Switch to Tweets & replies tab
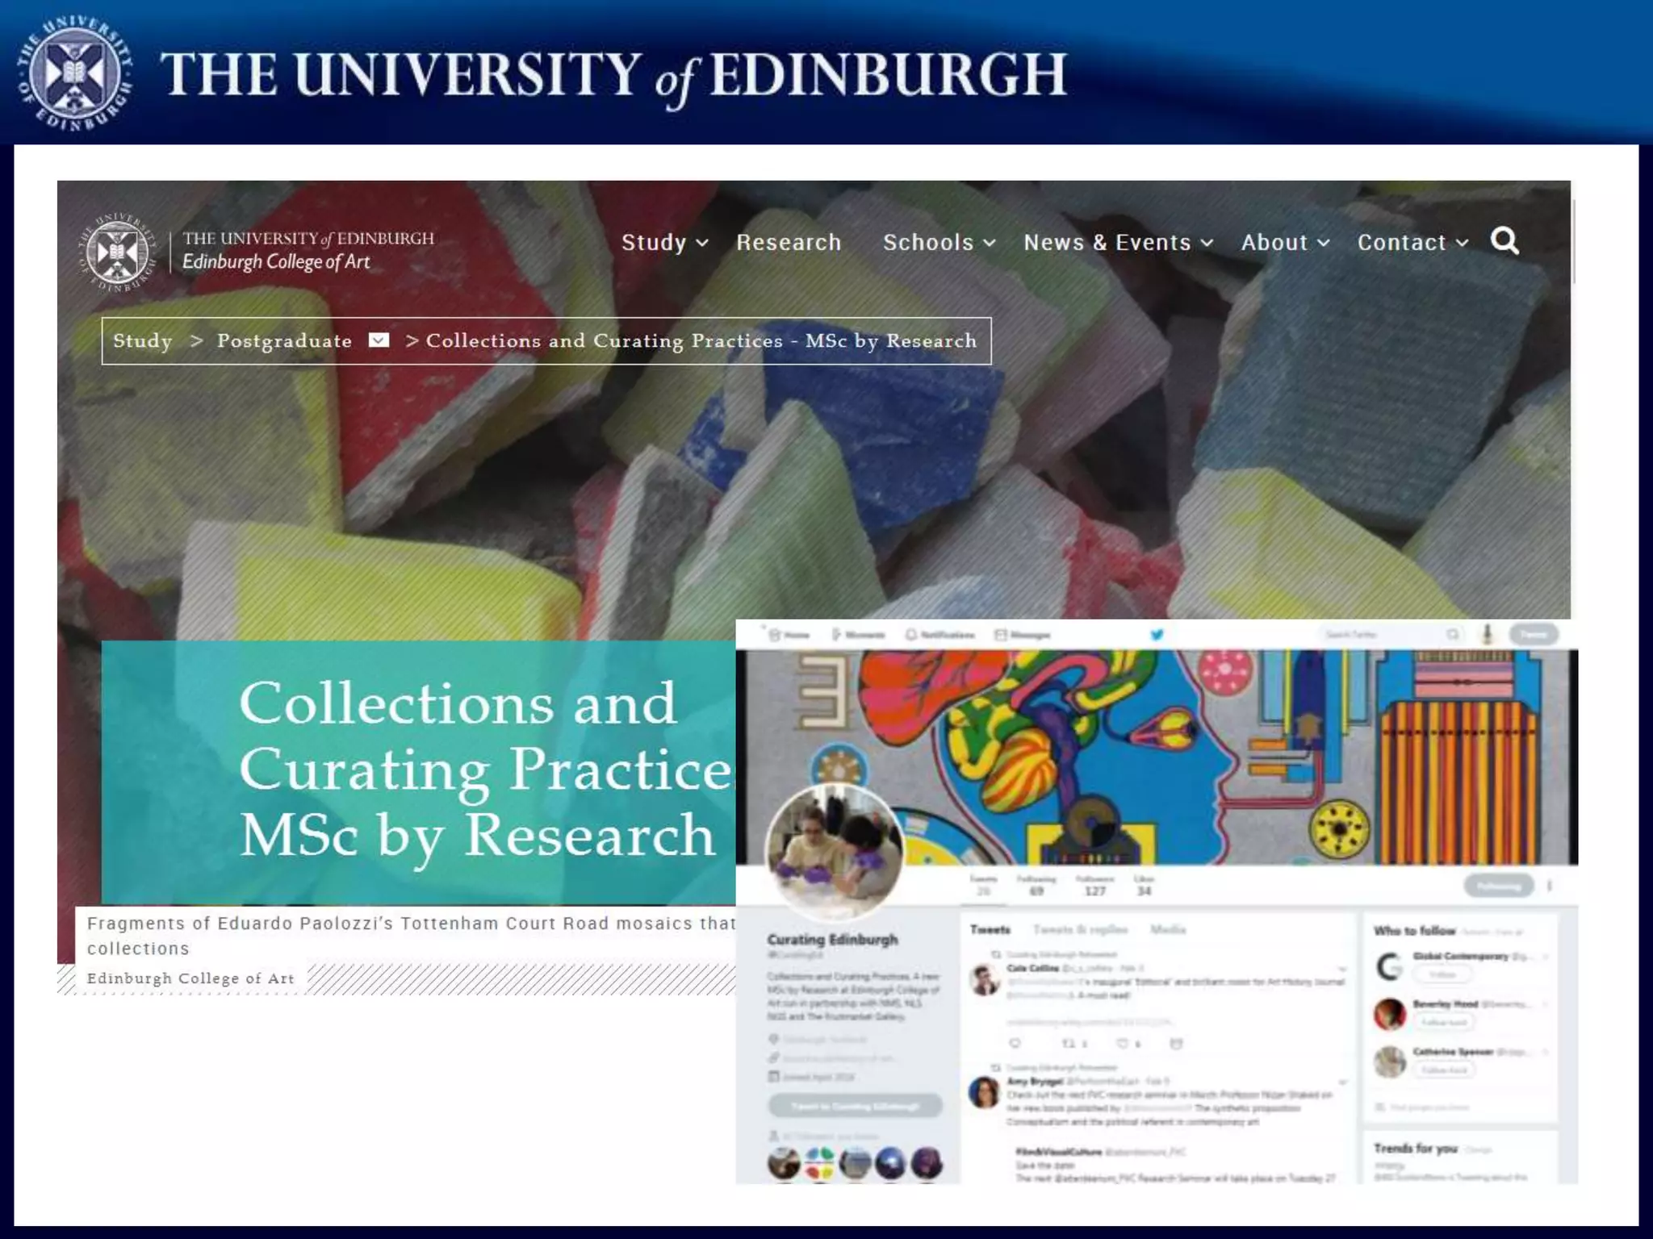Viewport: 1653px width, 1239px height. point(1080,929)
